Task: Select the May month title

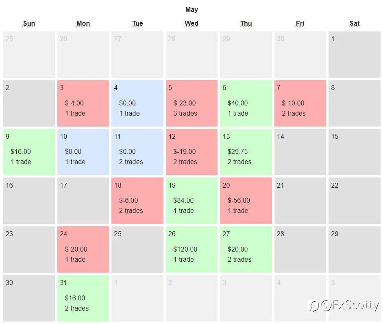Action: tap(191, 9)
